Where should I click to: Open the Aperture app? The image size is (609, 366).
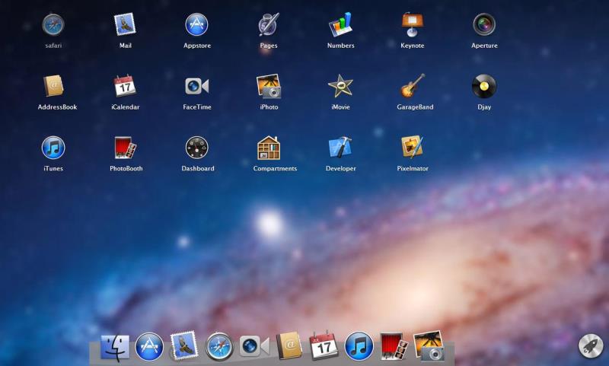[484, 25]
